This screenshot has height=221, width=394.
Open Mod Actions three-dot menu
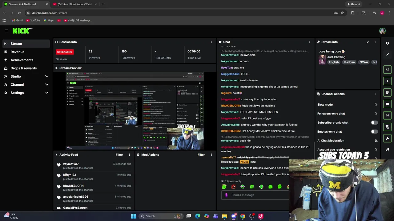pos(211,155)
